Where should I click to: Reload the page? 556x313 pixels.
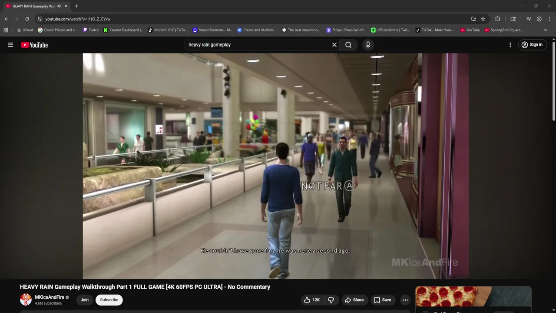coord(27,19)
